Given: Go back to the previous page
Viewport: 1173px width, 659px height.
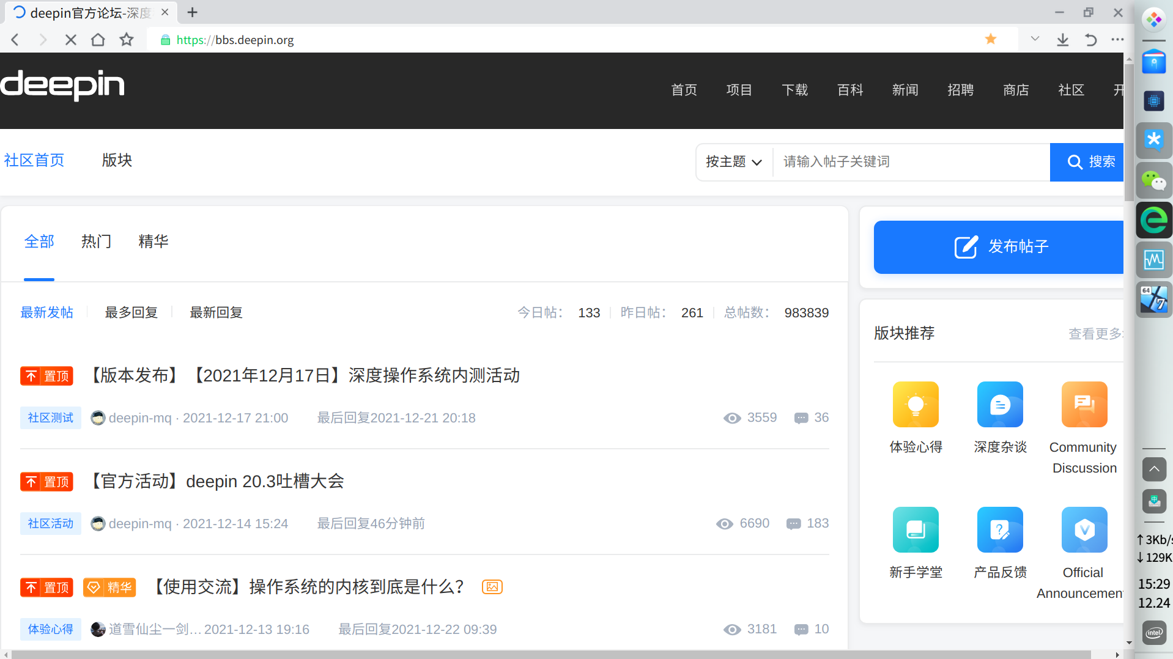Looking at the screenshot, I should pyautogui.click(x=15, y=40).
